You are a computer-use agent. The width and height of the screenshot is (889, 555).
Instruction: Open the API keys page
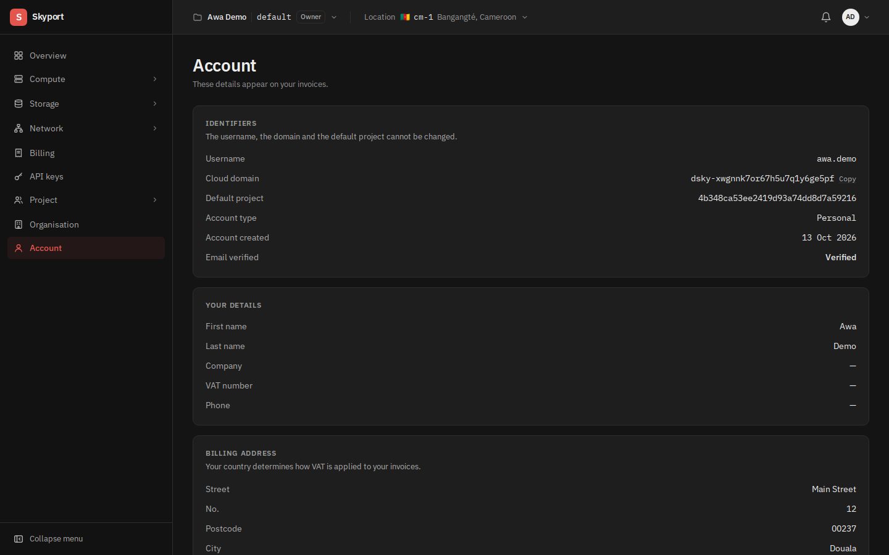coord(86,176)
